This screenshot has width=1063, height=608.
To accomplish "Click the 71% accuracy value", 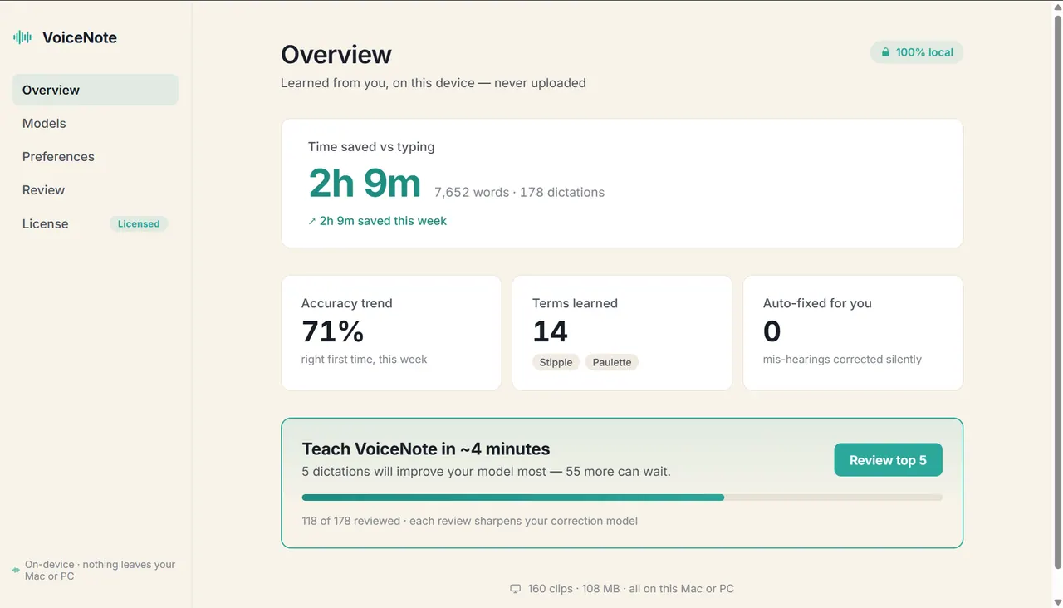I will [332, 331].
